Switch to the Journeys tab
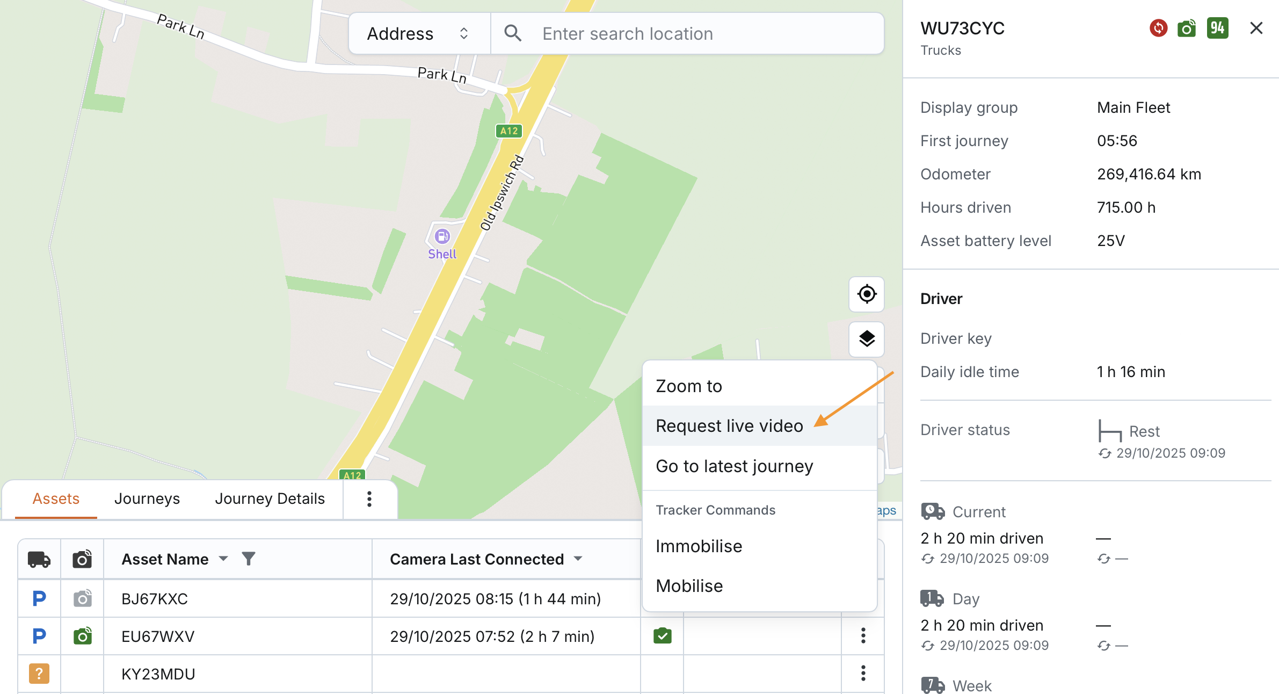The image size is (1279, 694). point(147,499)
